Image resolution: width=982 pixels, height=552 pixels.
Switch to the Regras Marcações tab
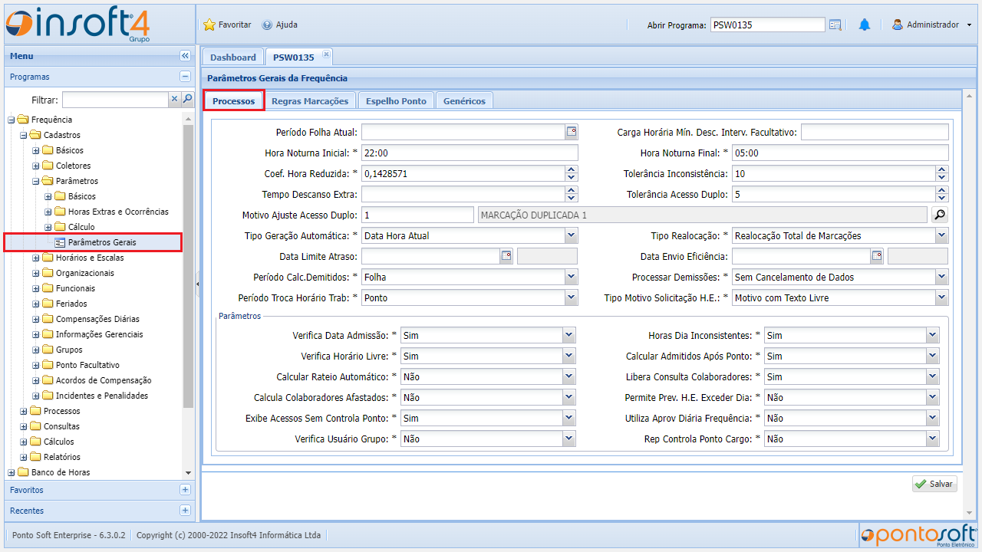pyautogui.click(x=310, y=100)
